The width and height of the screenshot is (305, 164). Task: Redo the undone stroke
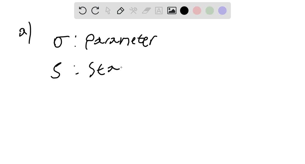95,10
